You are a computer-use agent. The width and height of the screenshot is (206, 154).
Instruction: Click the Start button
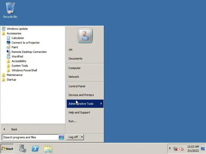[7, 149]
